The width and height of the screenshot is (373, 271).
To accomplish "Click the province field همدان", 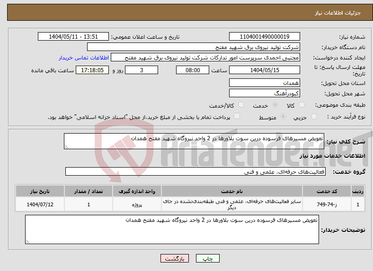I will (264, 83).
